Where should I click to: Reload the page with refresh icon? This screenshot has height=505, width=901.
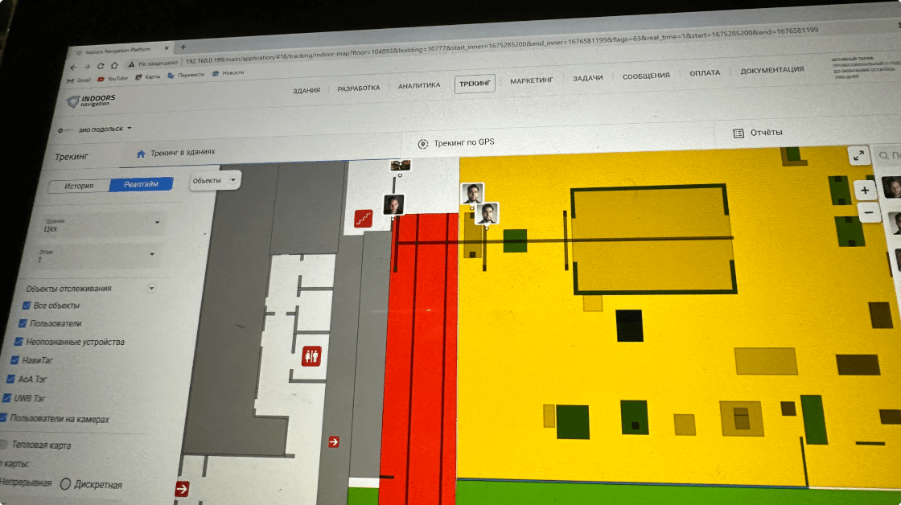tap(101, 66)
